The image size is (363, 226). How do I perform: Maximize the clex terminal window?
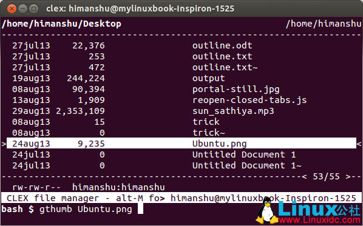point(34,8)
